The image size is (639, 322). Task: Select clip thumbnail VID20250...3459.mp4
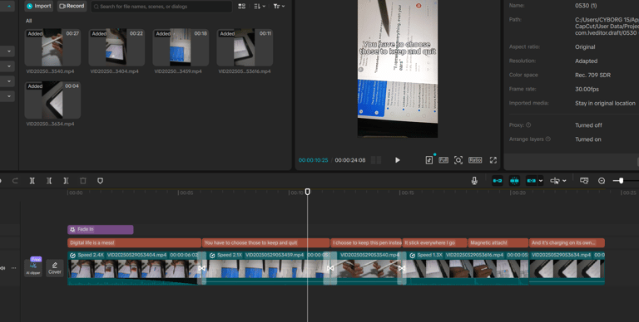click(x=181, y=47)
